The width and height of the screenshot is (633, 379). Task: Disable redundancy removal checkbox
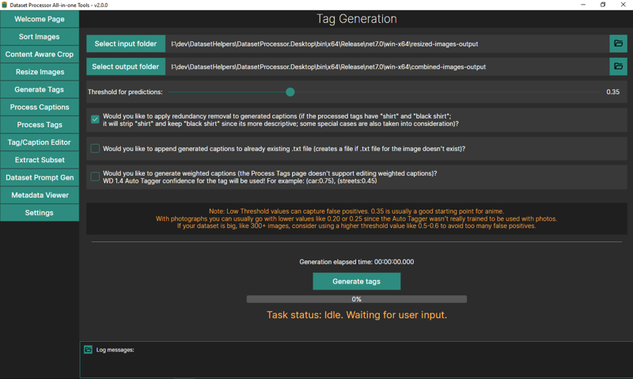click(95, 119)
